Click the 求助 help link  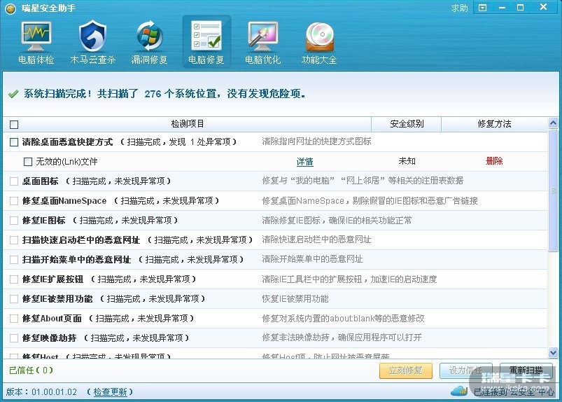(x=460, y=8)
